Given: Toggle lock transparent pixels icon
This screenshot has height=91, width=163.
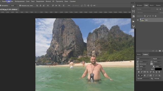Looking at the screenshot, I should [x=145, y=16].
